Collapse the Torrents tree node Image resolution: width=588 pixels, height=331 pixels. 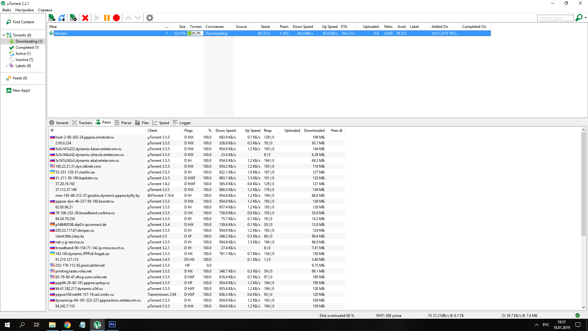(4, 35)
